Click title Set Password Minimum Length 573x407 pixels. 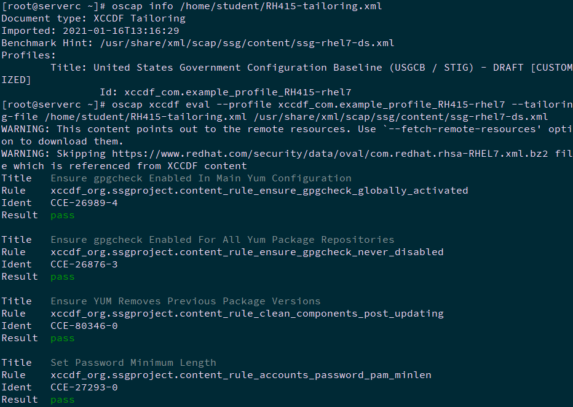(133, 363)
